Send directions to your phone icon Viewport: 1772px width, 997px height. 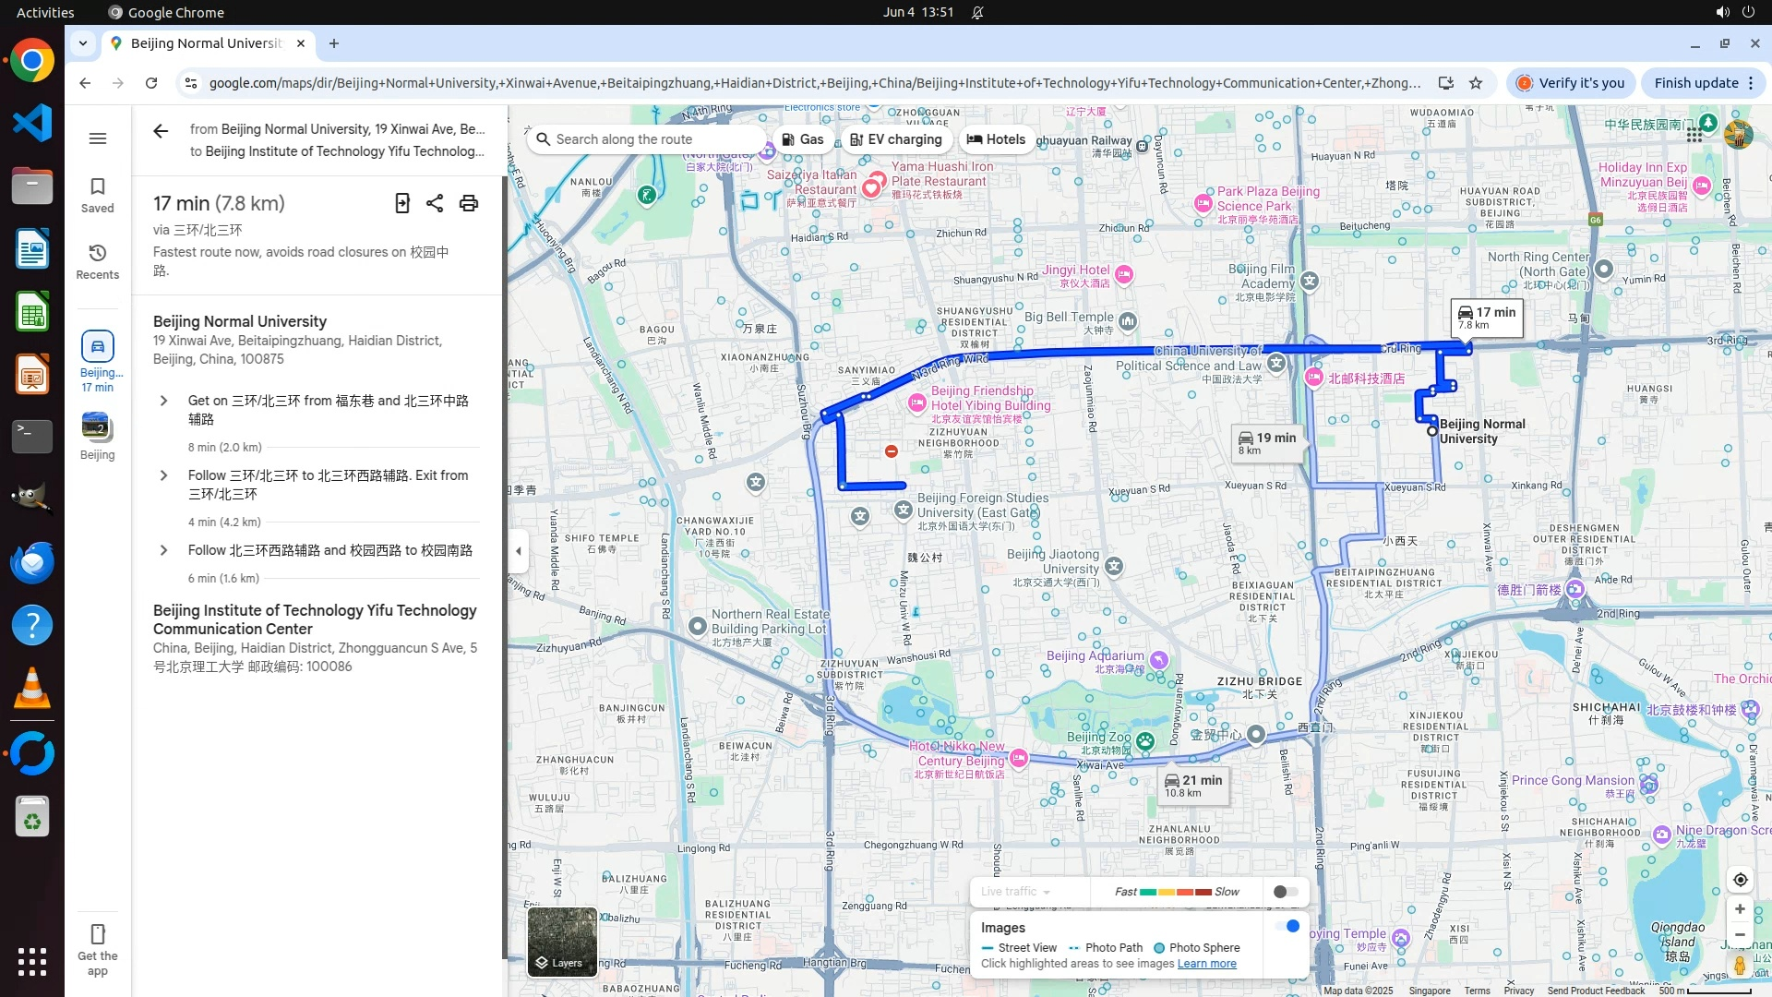pyautogui.click(x=402, y=203)
